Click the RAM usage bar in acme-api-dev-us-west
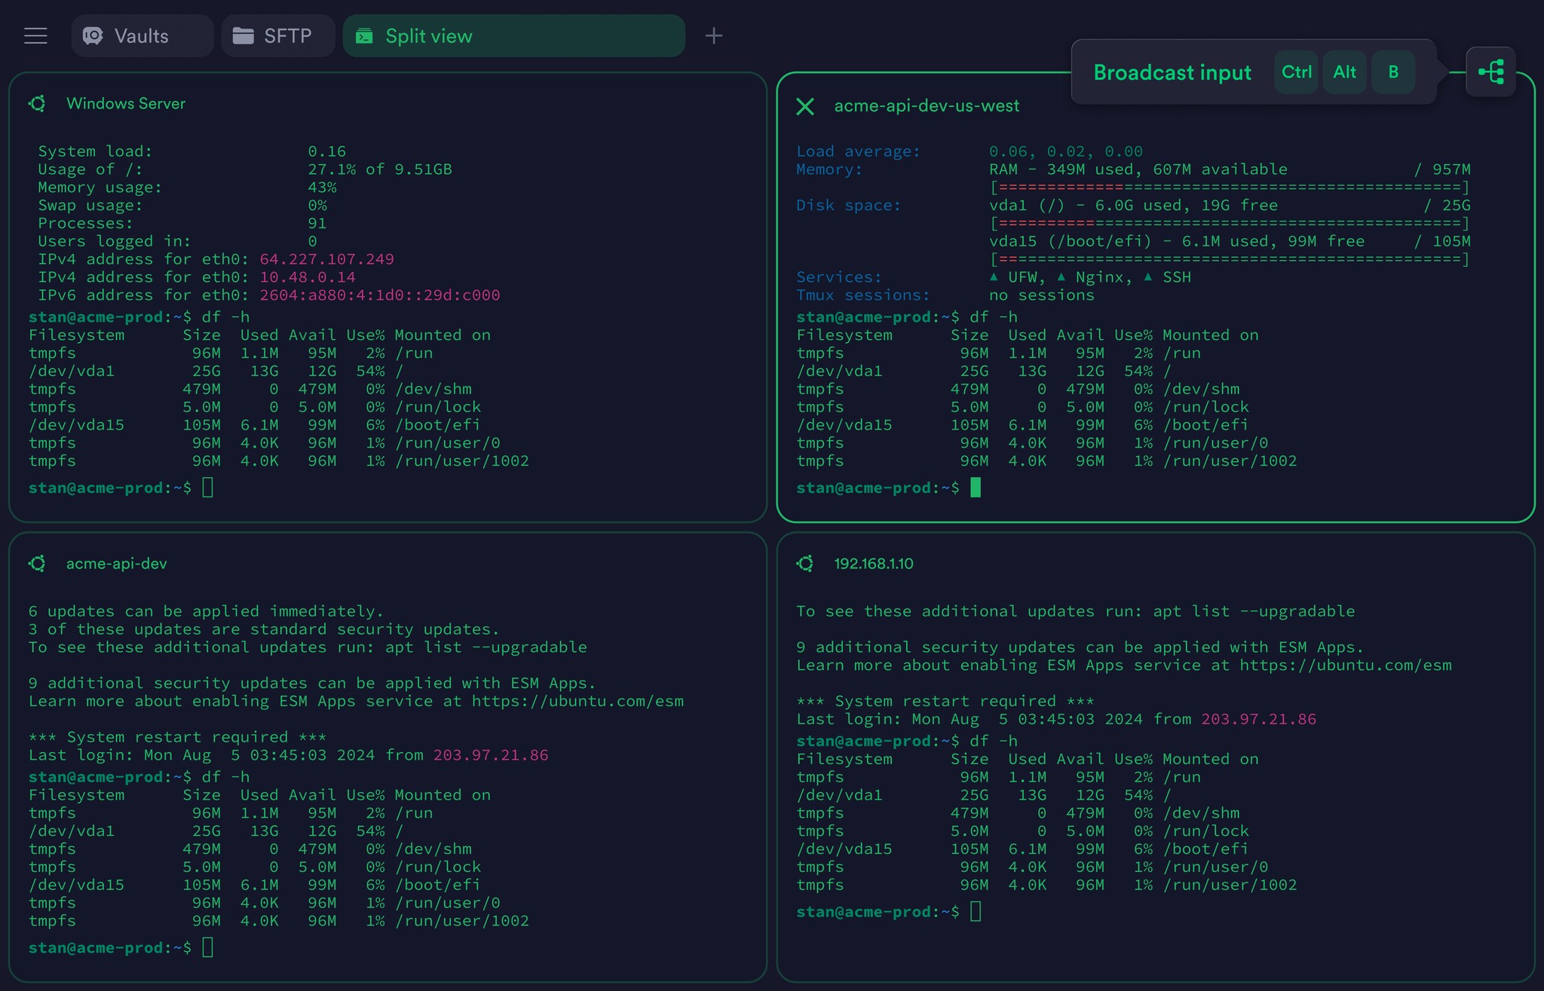The height and width of the screenshot is (991, 1544). [x=1229, y=187]
